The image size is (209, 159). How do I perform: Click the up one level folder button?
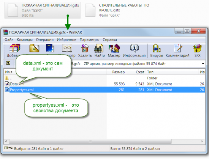pos(8,63)
